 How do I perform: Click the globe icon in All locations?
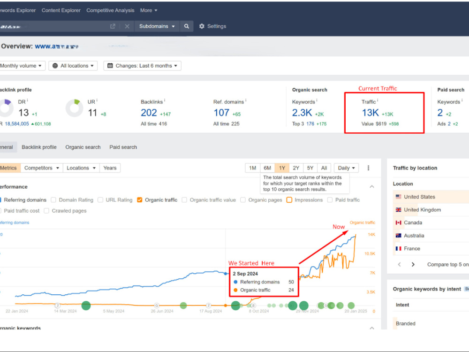tap(55, 66)
